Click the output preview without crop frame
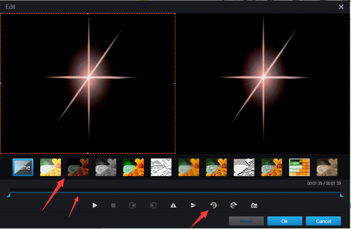The height and width of the screenshot is (229, 351). click(x=263, y=83)
